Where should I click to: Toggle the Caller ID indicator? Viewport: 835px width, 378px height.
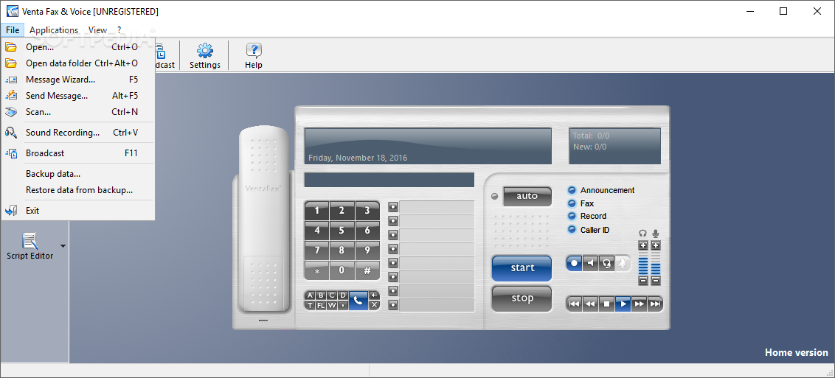coord(572,230)
